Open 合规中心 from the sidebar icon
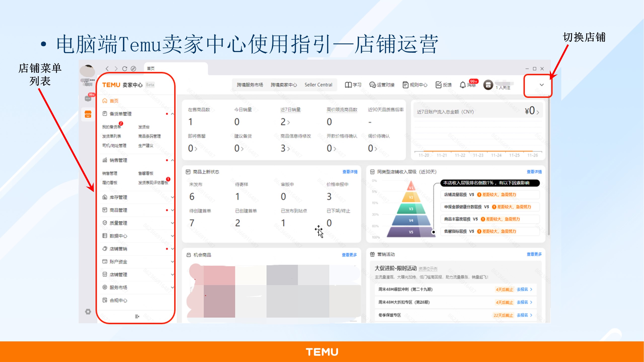644x362 pixels. pos(105,300)
